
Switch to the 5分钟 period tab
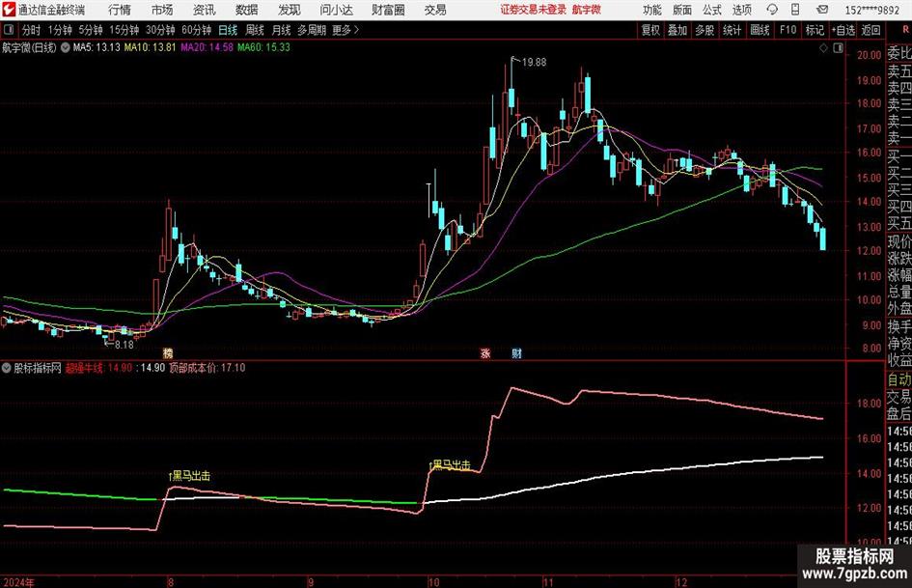pos(91,30)
